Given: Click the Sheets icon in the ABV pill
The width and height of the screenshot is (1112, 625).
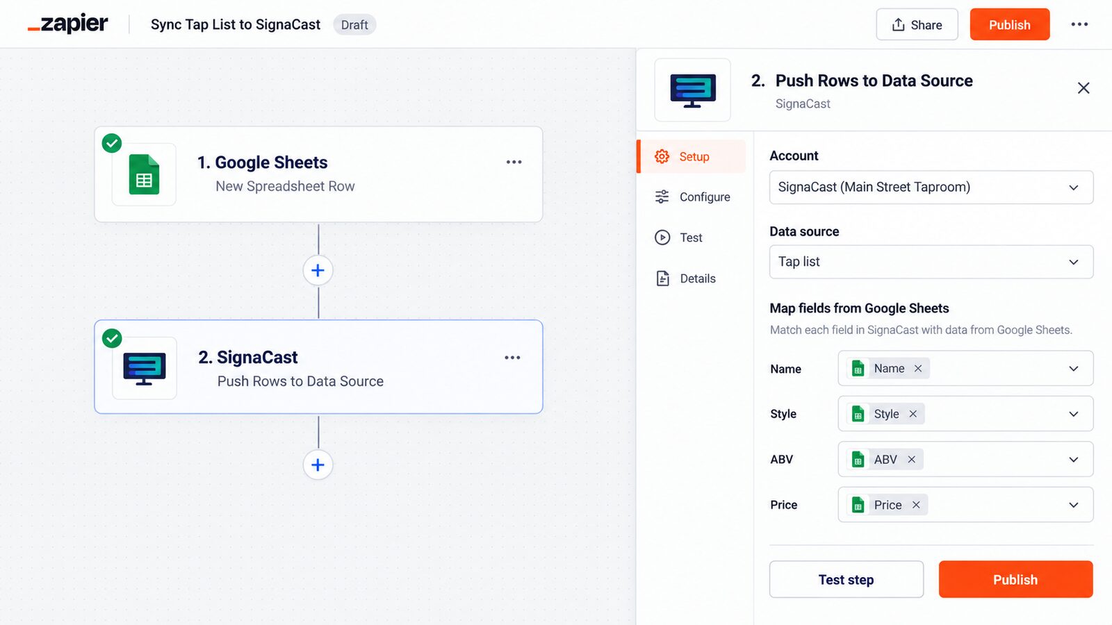Looking at the screenshot, I should (x=858, y=460).
